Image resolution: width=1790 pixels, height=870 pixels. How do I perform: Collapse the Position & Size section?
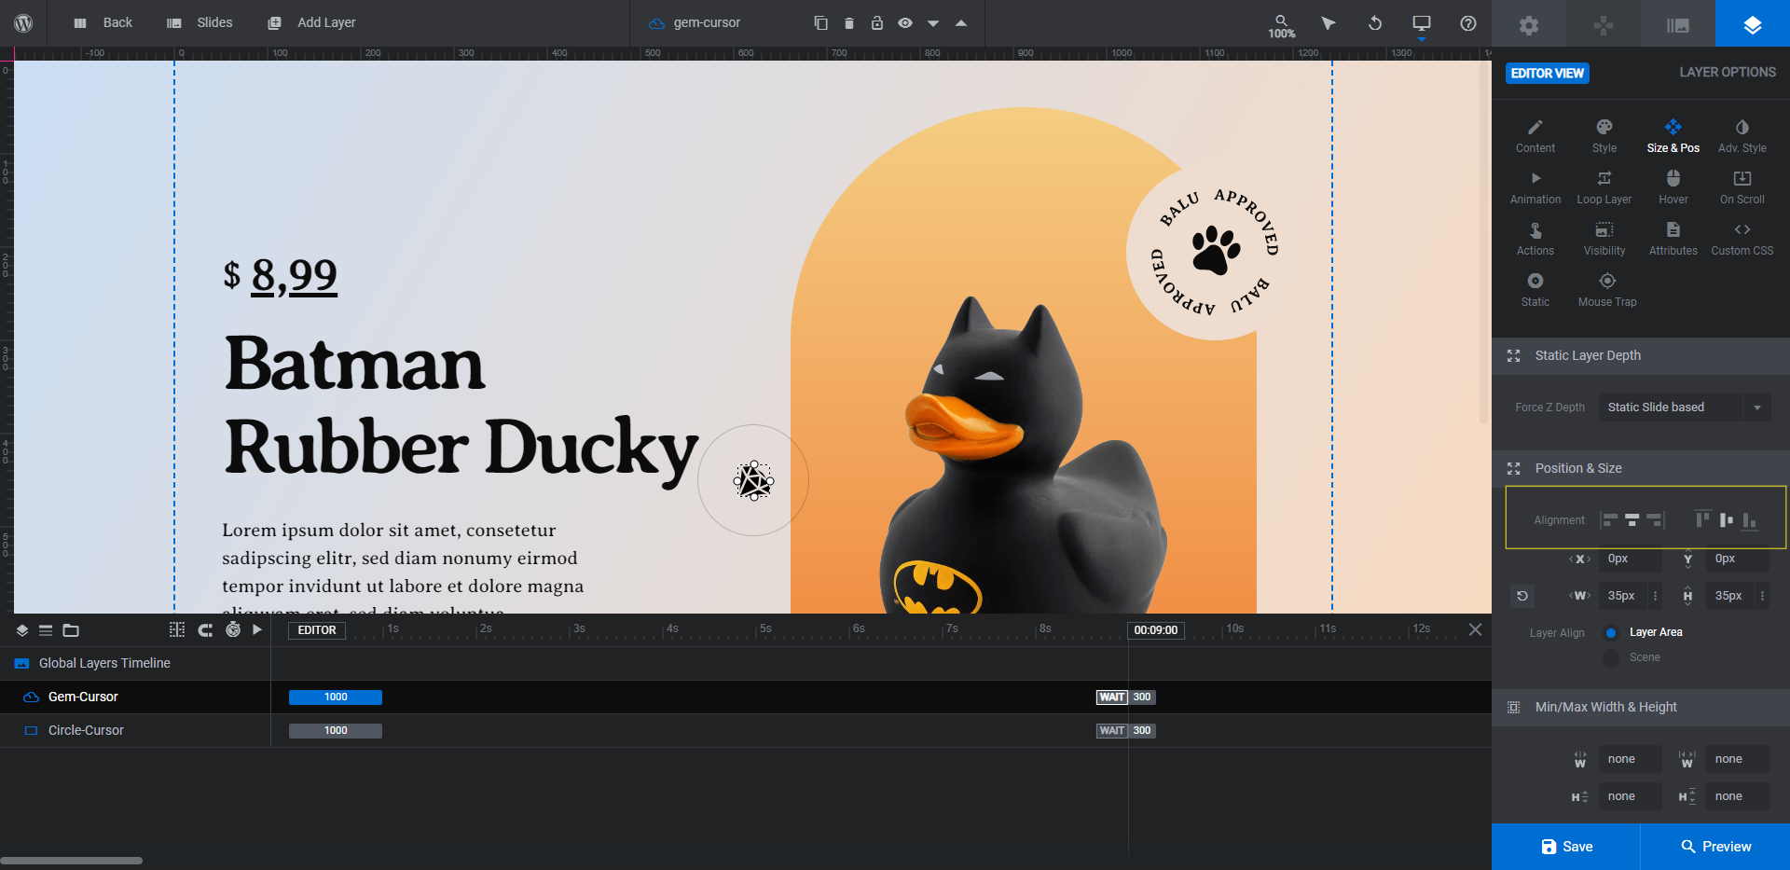click(x=1641, y=468)
